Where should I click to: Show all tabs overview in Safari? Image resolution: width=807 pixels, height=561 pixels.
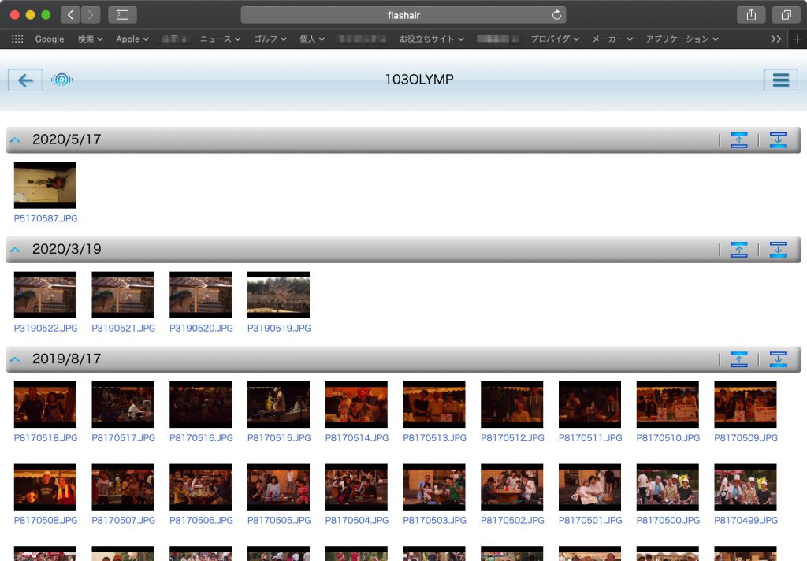coord(786,15)
